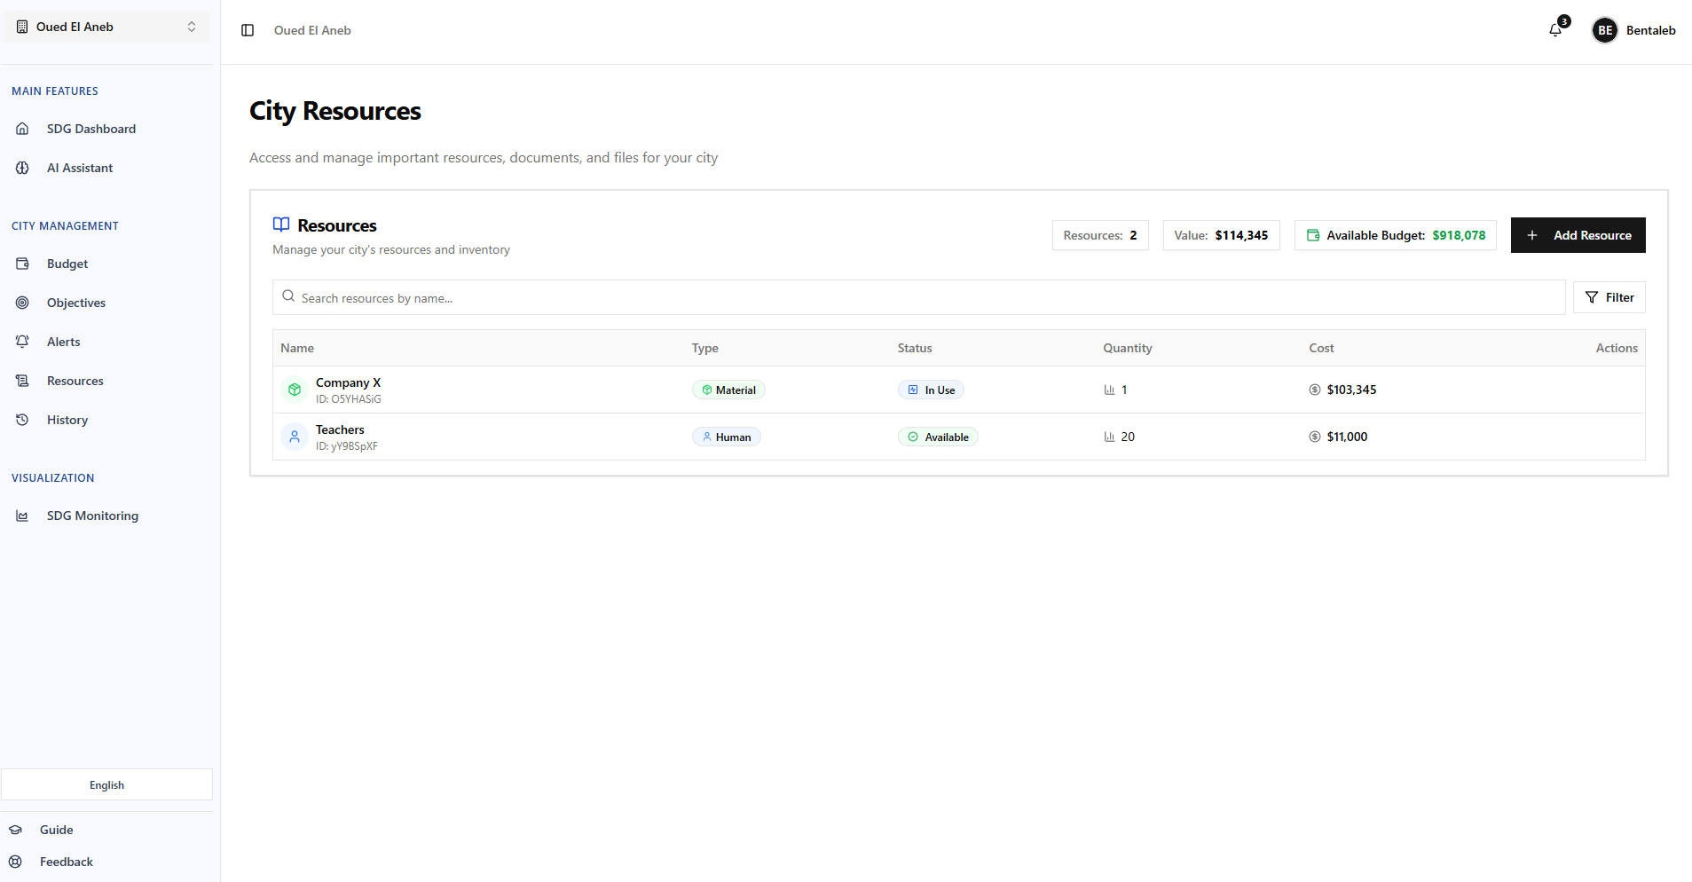Screen dimensions: 1692x882
Task: Click the Add Resource button
Action: (x=1578, y=234)
